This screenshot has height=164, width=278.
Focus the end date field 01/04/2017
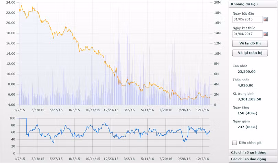click(247, 34)
